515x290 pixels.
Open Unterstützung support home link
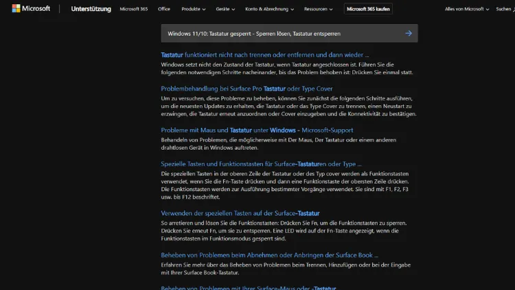(x=91, y=9)
